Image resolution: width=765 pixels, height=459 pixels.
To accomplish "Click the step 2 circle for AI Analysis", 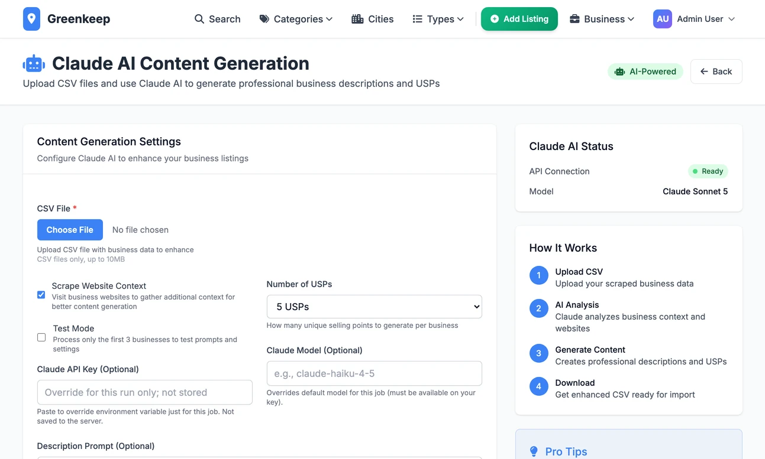I will coord(538,308).
